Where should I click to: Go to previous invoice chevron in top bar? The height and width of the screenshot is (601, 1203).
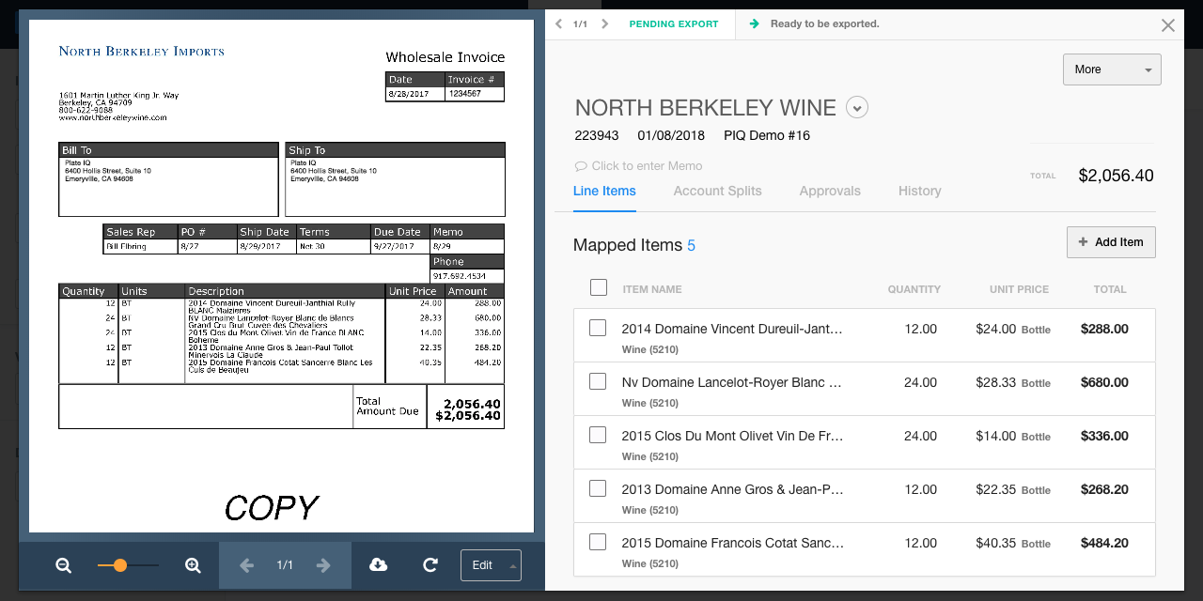click(x=559, y=23)
